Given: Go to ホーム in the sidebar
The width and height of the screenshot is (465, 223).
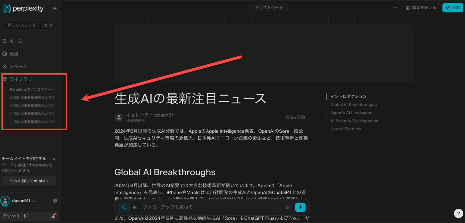Looking at the screenshot, I should click(x=16, y=41).
